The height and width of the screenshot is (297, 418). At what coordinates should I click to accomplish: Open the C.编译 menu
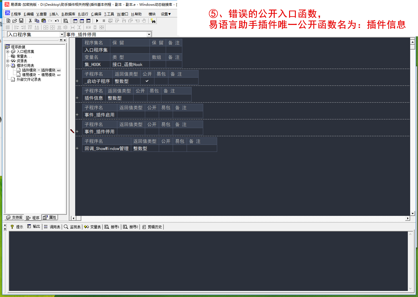coord(96,14)
